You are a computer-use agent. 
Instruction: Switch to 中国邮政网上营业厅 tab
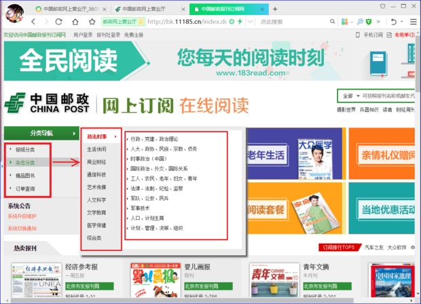point(149,9)
